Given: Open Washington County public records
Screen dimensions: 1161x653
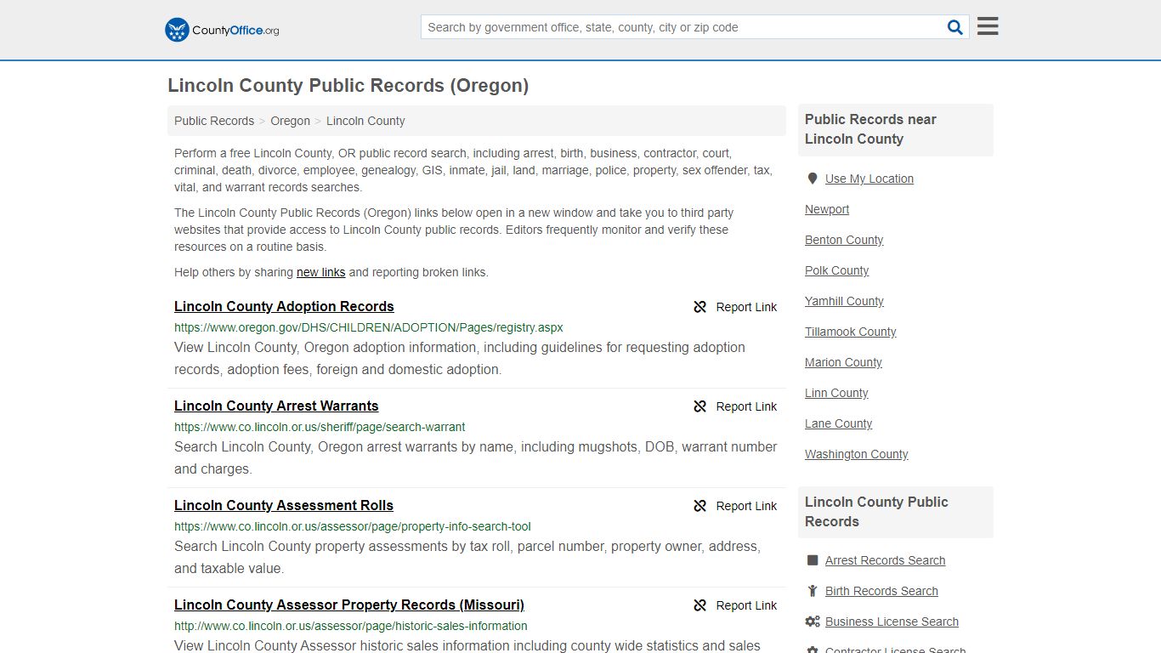Looking at the screenshot, I should pos(857,454).
